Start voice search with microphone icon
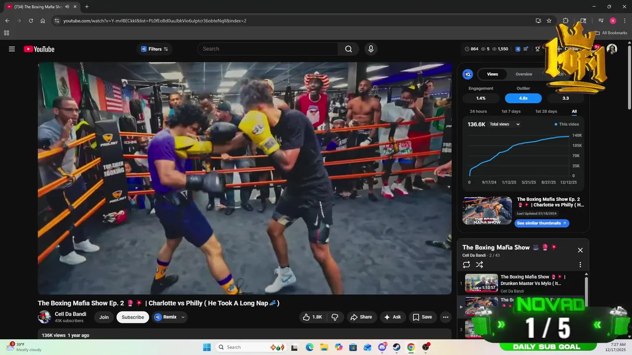The height and width of the screenshot is (355, 632). click(371, 49)
